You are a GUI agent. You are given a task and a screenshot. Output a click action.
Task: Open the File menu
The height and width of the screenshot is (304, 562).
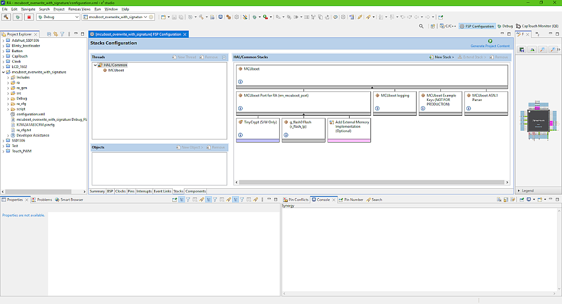click(x=4, y=9)
